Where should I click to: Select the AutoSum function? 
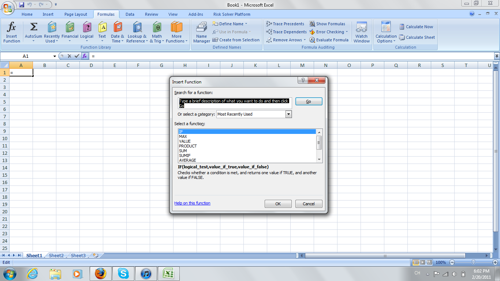[34, 32]
